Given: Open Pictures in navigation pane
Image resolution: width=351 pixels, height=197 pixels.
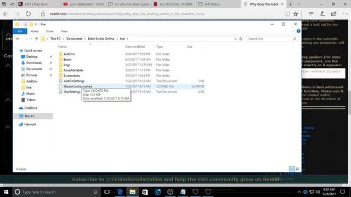Looking at the screenshot, I should coord(32,75).
